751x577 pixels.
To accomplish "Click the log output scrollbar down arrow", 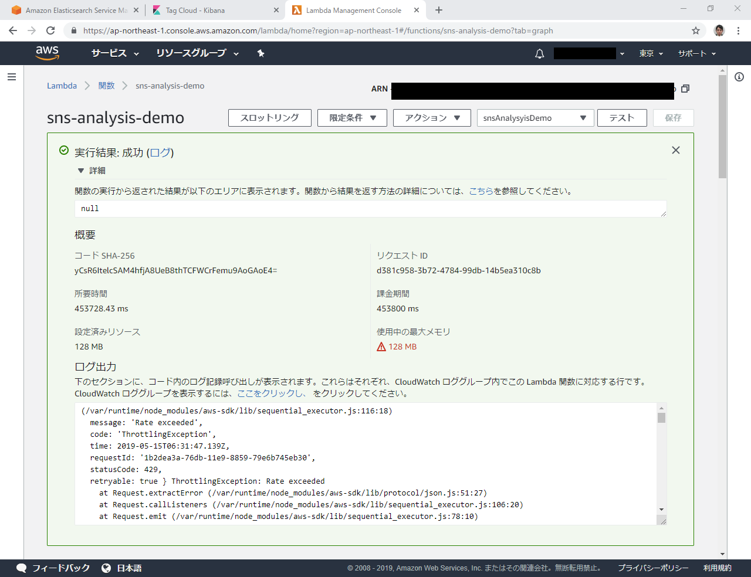I will tap(661, 510).
